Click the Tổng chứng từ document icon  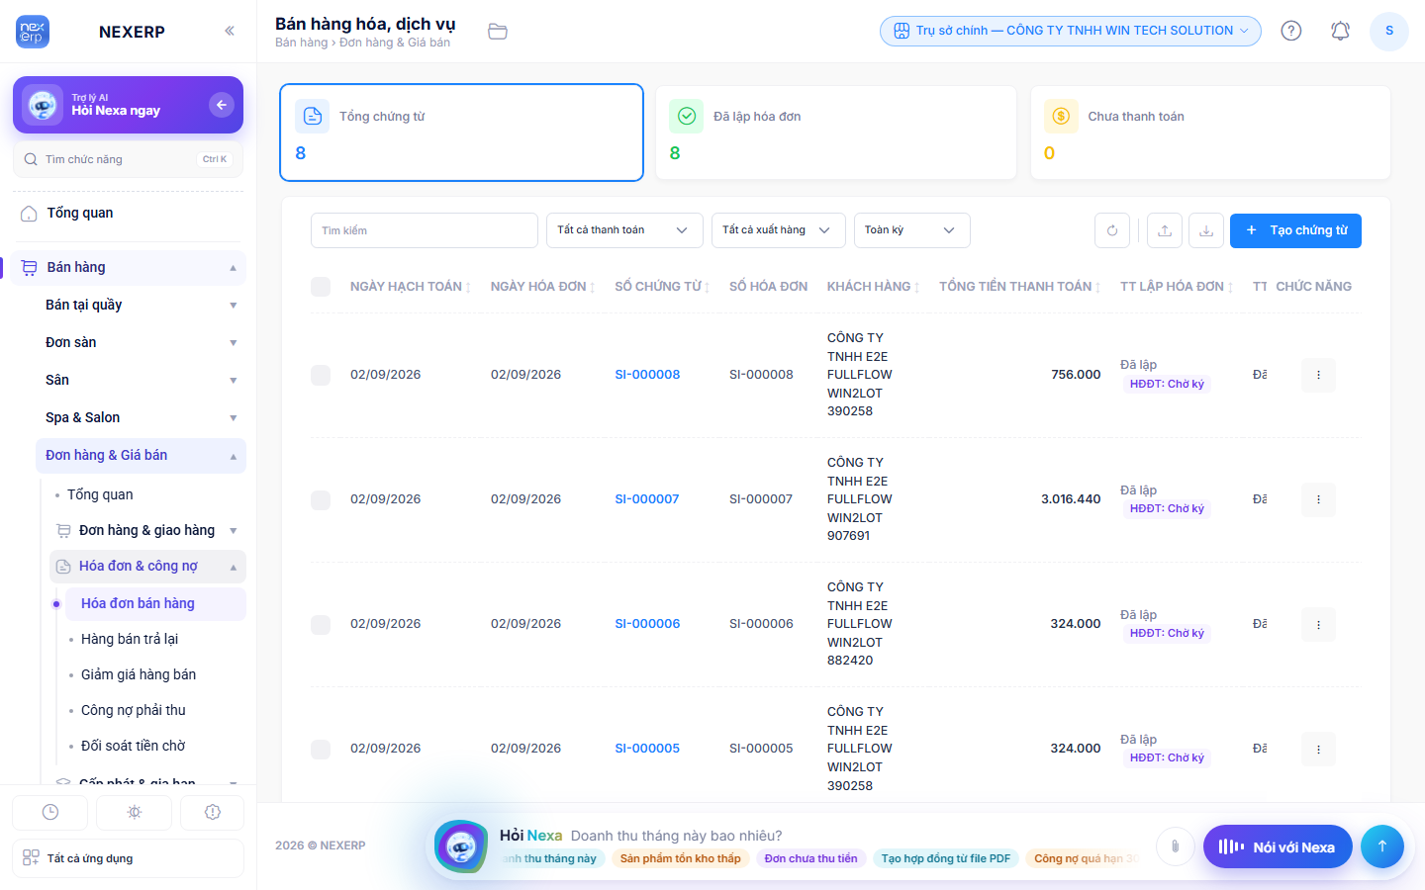point(313,117)
